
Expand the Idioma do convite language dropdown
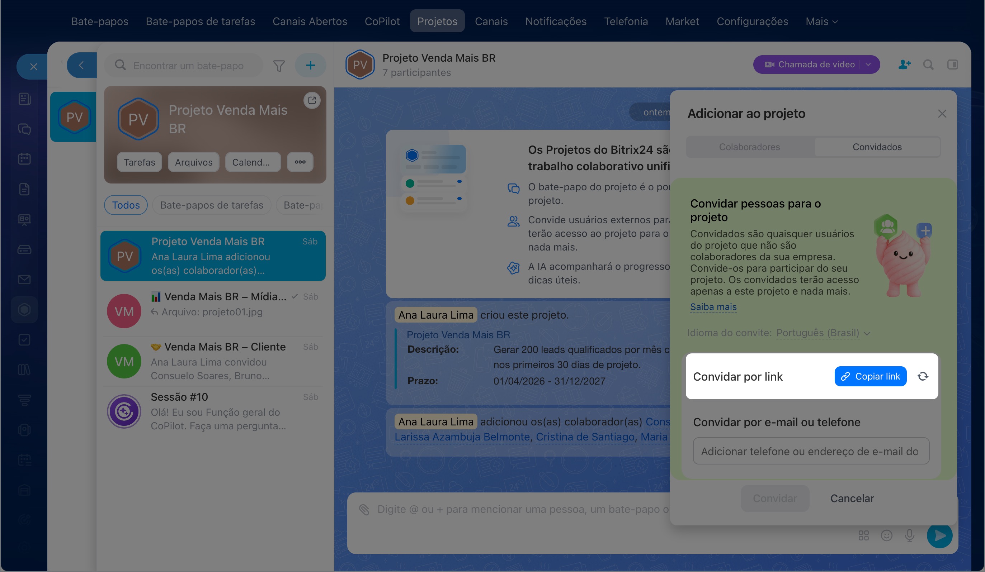823,333
